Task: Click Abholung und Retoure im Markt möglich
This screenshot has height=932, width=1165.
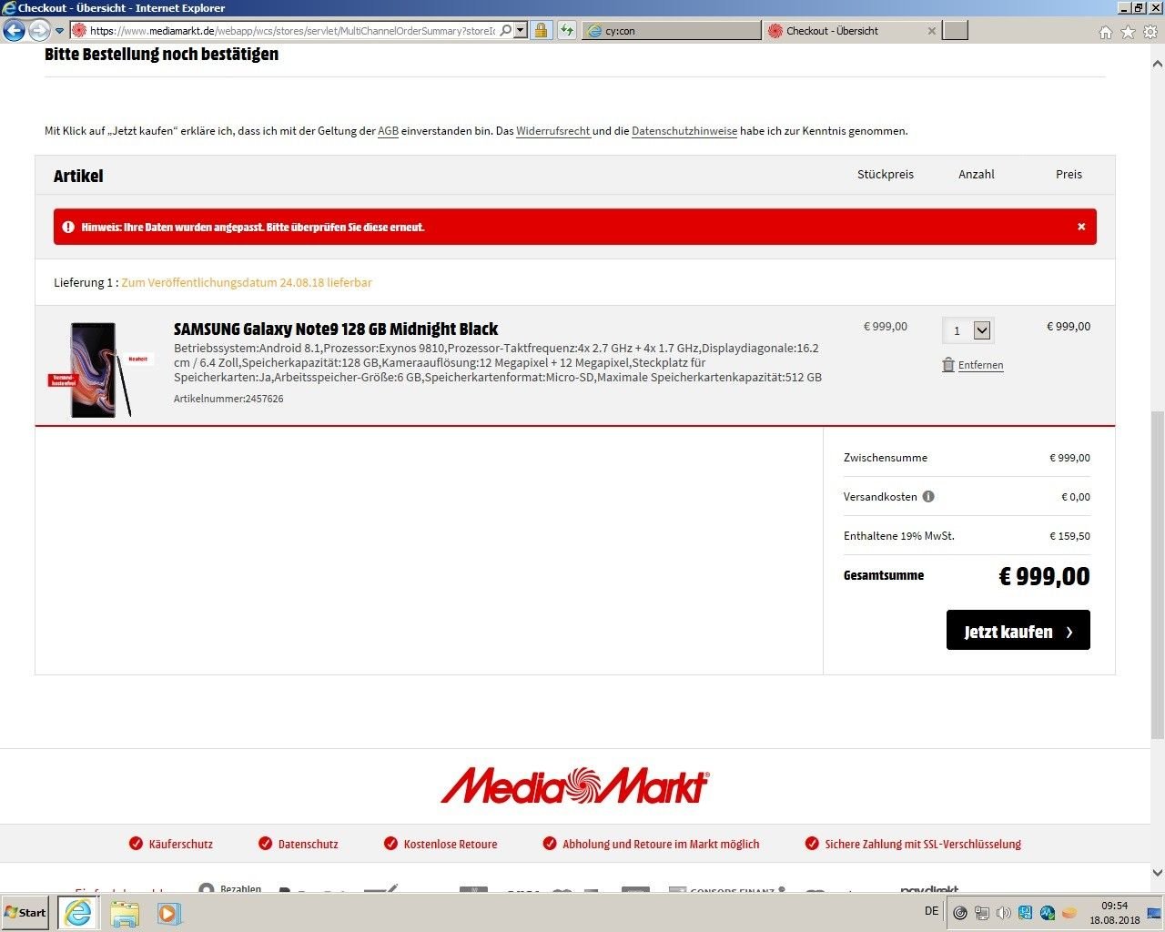Action: coord(651,844)
